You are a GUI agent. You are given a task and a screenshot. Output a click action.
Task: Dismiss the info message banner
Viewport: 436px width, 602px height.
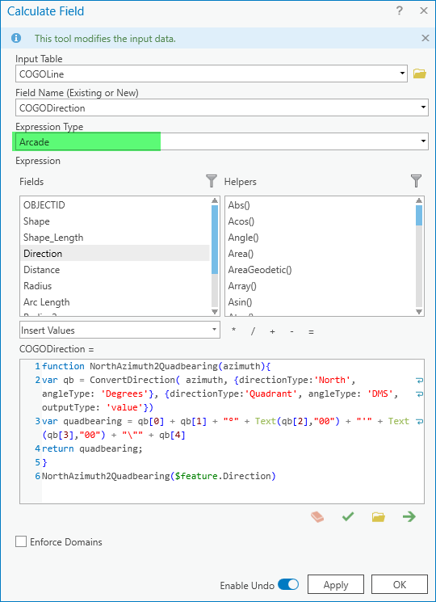(426, 38)
